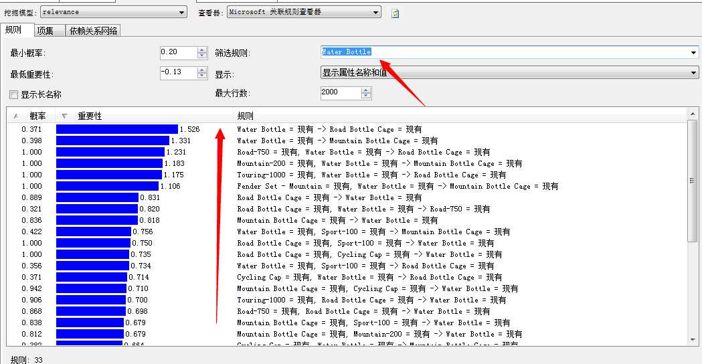The image size is (702, 364).
Task: Select the Mountain-200, Water Bottle -> Mountain Bottle Cage rule
Action: (x=347, y=163)
